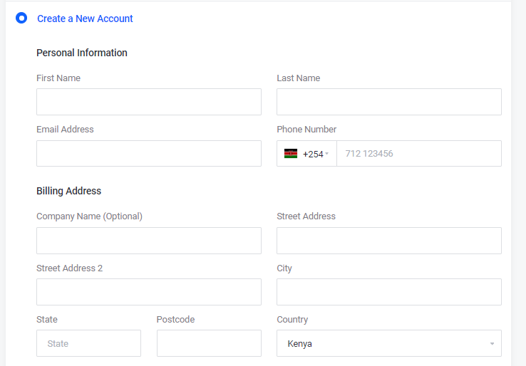Click the Email Address label
526x366 pixels.
pos(65,130)
